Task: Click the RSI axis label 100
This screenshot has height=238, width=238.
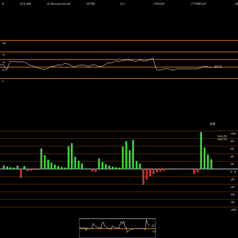Action: (4, 43)
